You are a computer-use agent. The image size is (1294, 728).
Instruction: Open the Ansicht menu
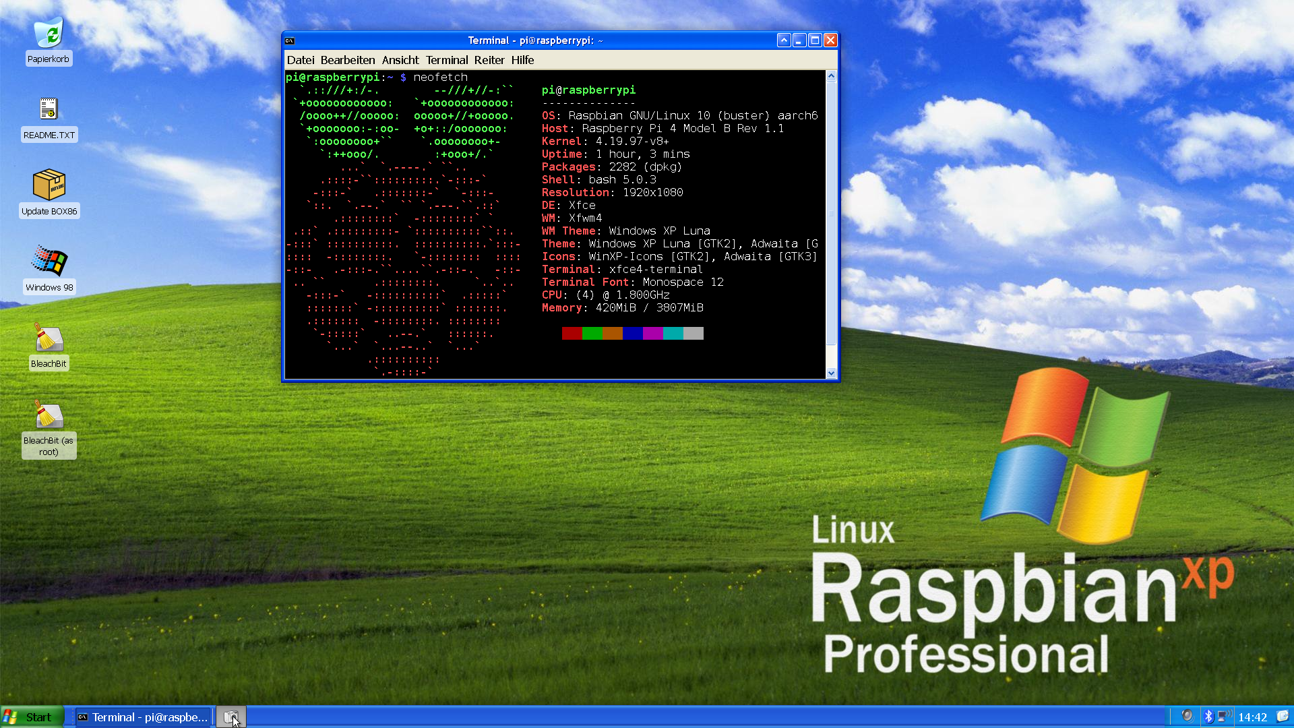coord(400,60)
